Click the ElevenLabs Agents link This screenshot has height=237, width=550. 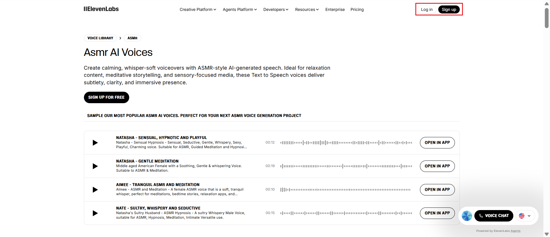(515, 231)
